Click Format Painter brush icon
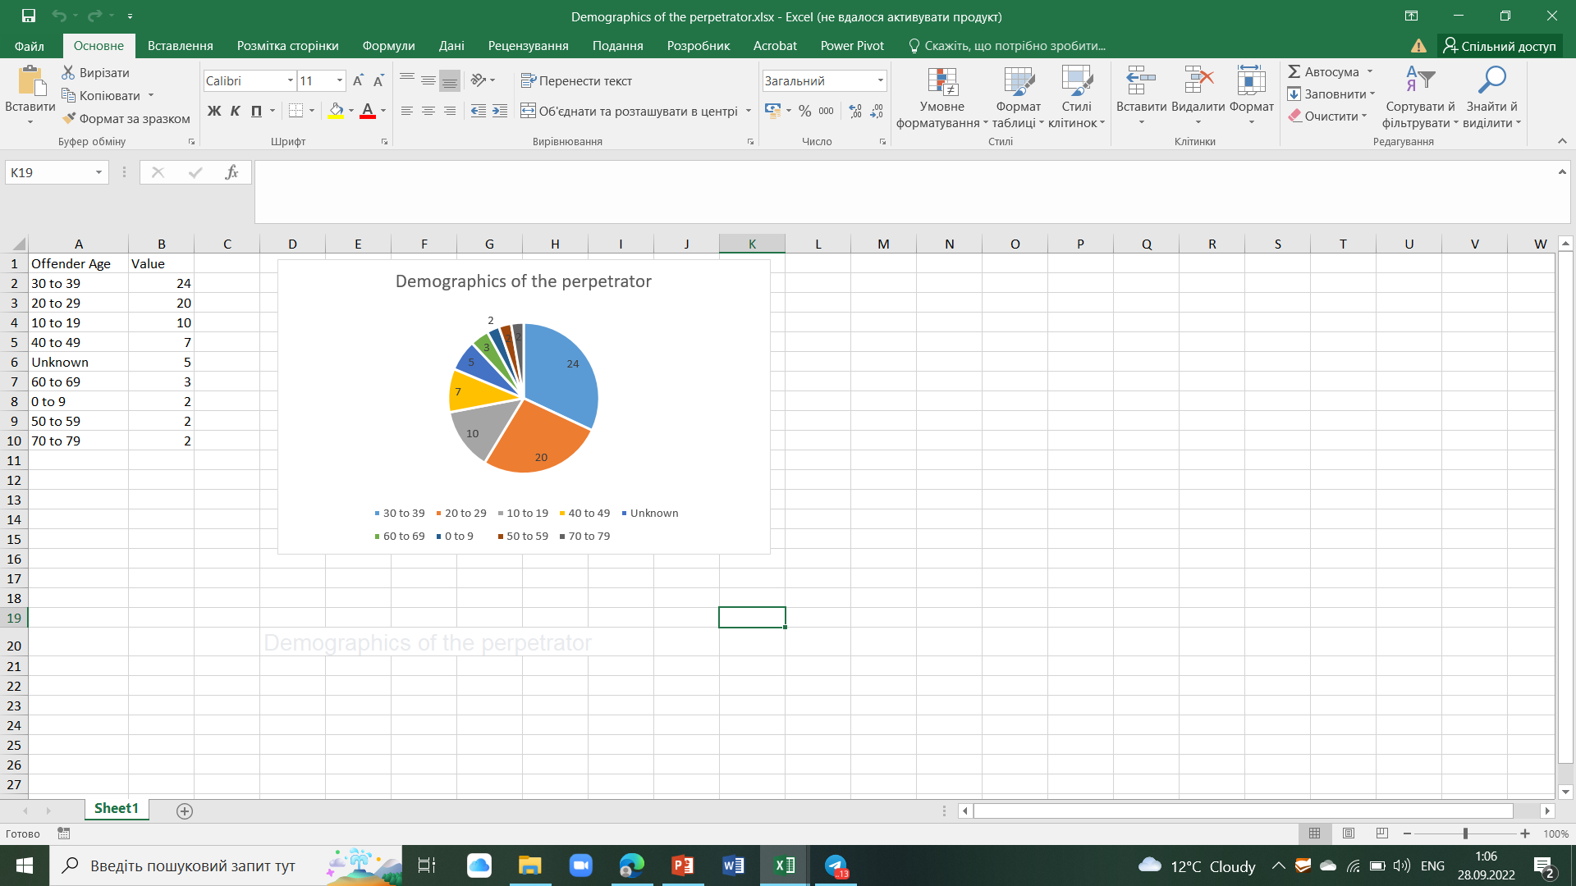This screenshot has width=1576, height=886. coord(69,118)
